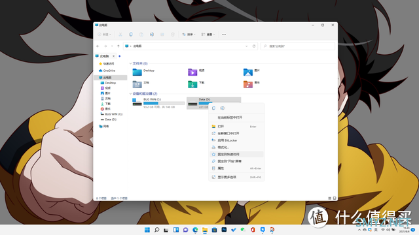Image resolution: width=419 pixels, height=235 pixels.
Task: Open the Windows Start button on taskbar
Action: click(x=147, y=230)
